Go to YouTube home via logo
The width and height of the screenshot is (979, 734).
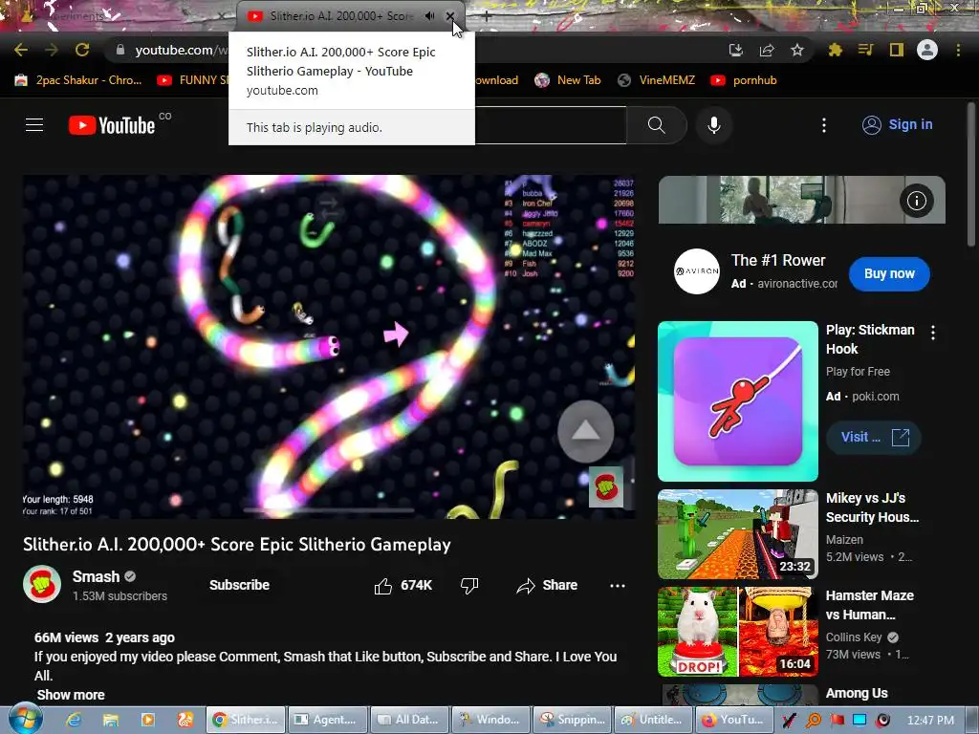pyautogui.click(x=112, y=125)
